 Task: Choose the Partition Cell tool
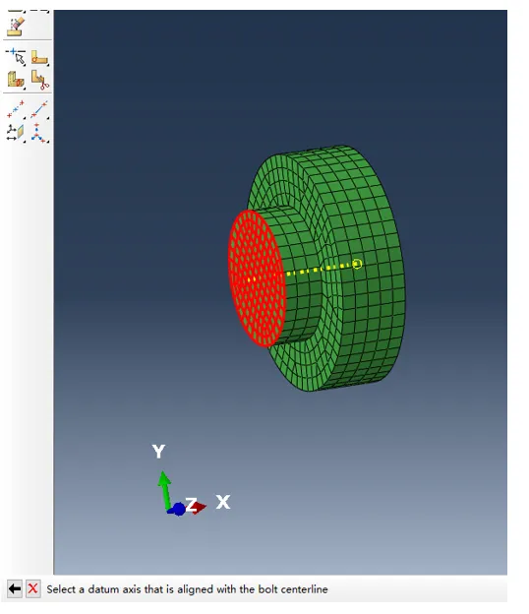coord(16,80)
